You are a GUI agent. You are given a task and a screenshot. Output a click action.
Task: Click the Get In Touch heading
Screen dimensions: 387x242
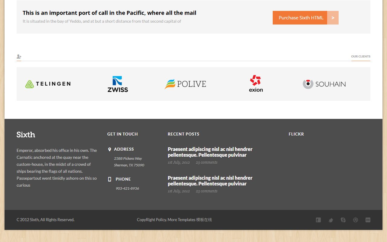[x=122, y=134]
